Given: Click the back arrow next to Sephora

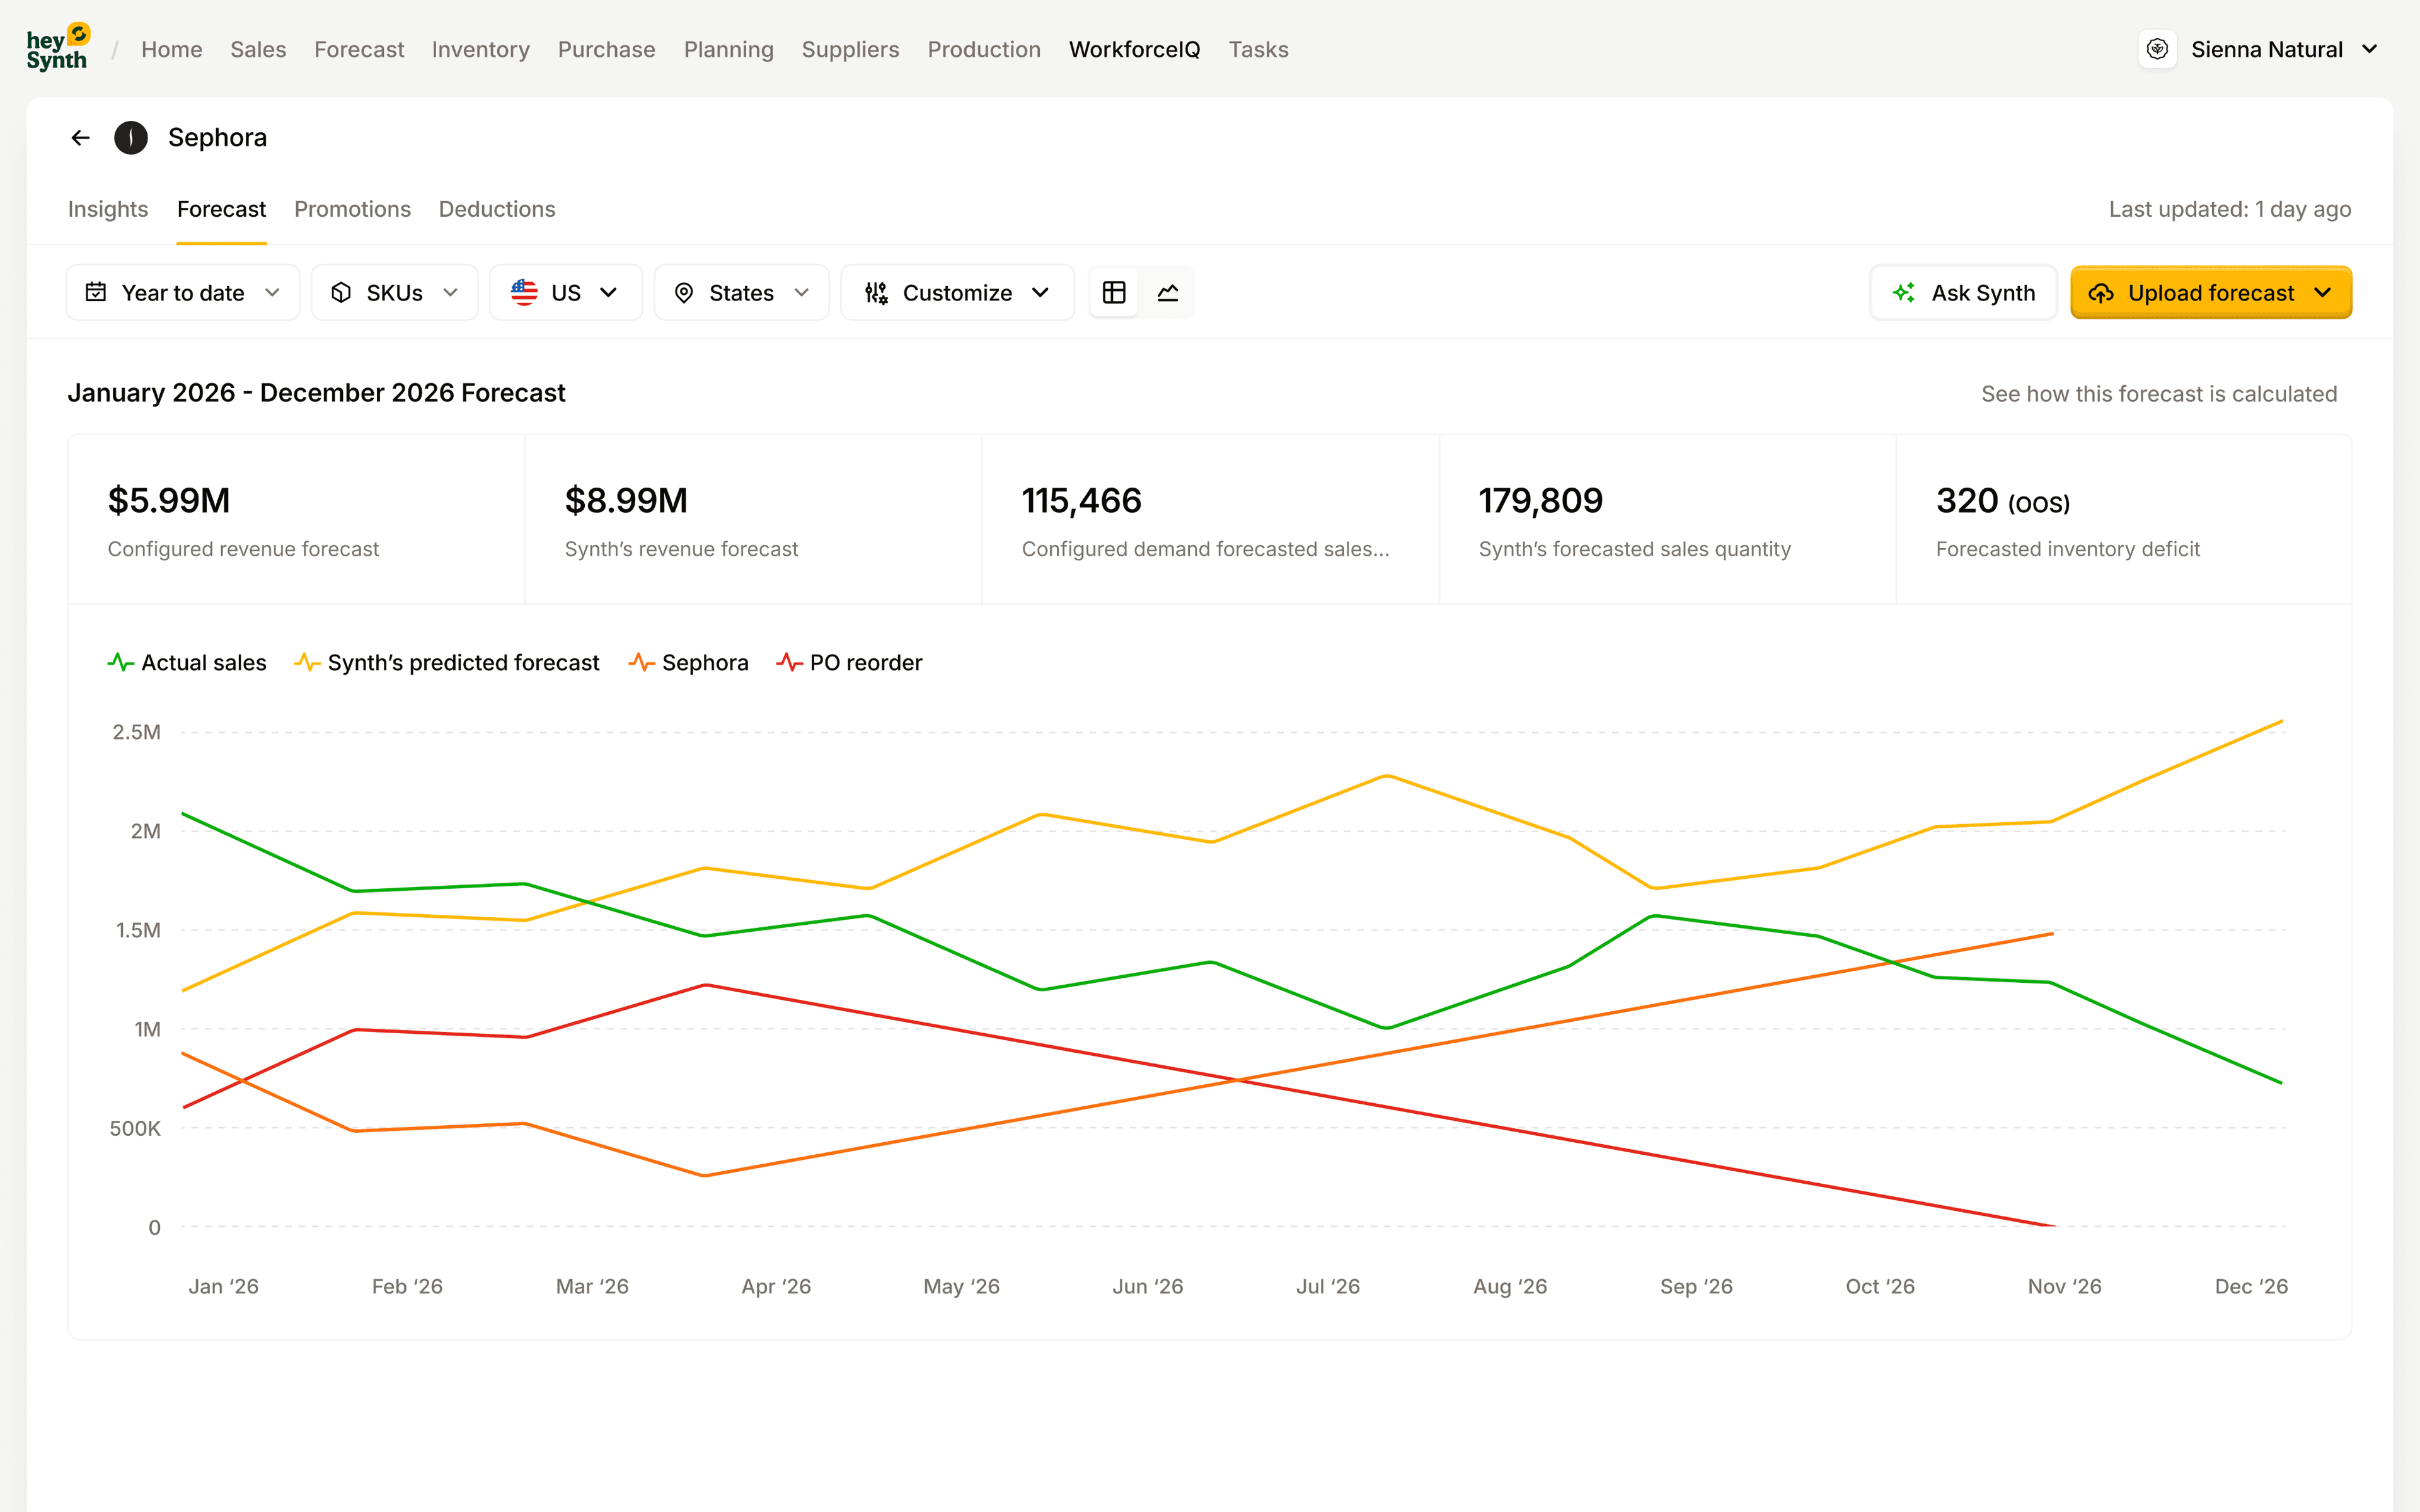Looking at the screenshot, I should (81, 138).
